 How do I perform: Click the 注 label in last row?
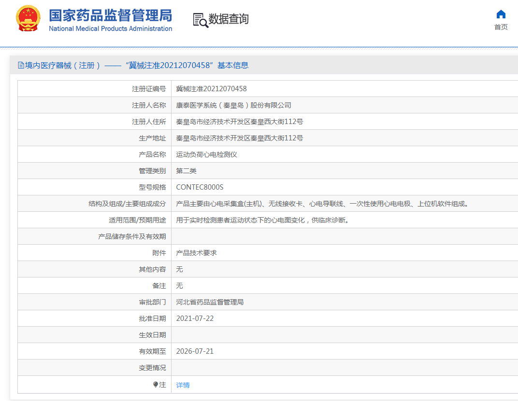162,385
